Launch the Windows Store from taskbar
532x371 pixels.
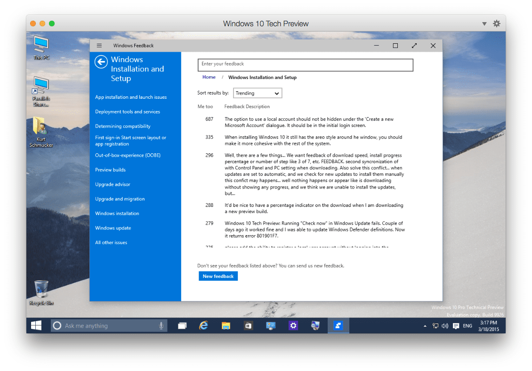pos(249,325)
